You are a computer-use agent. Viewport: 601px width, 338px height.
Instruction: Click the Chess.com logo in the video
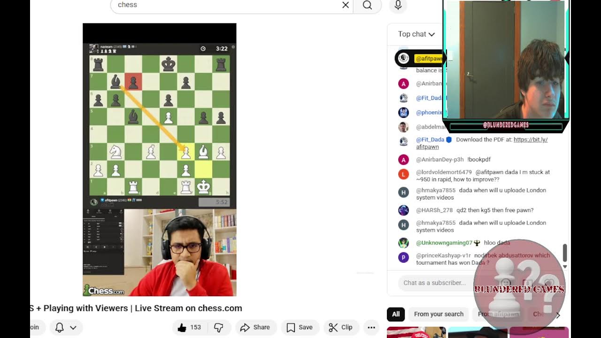[104, 291]
